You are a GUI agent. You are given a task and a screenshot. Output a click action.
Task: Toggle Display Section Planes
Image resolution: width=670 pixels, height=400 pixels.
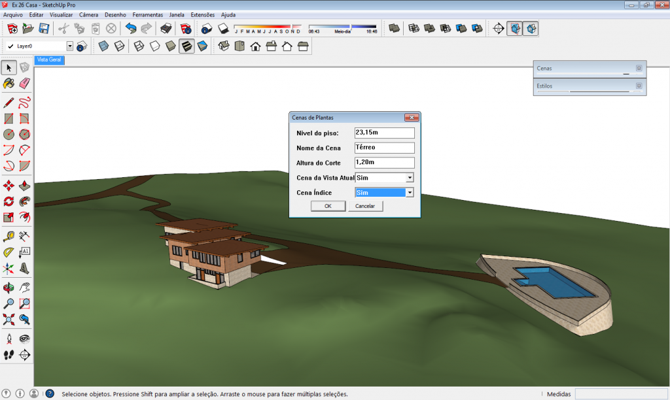point(515,29)
